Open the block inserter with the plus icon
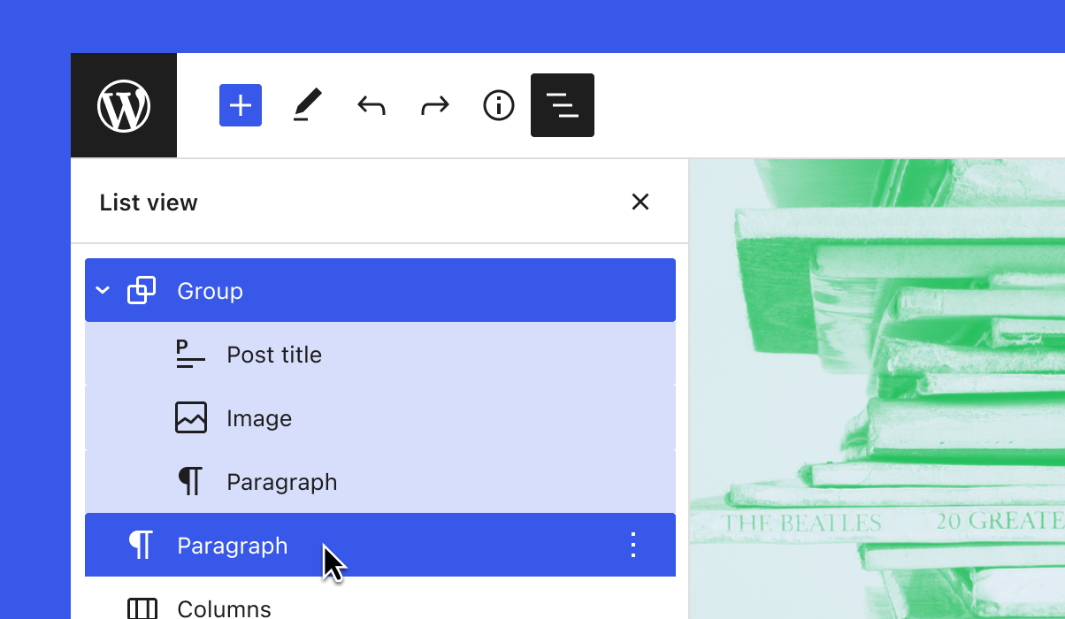The height and width of the screenshot is (619, 1065). tap(240, 104)
